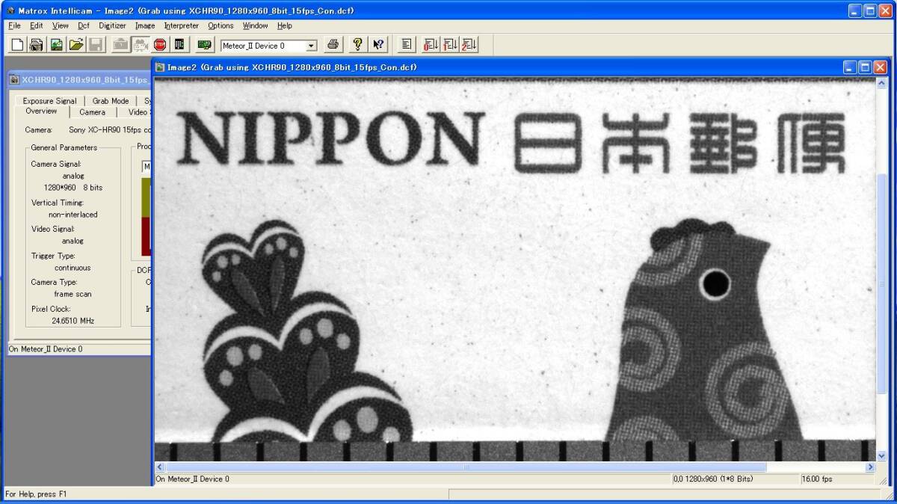
Task: Click the Sony XC-HR90 camera name text
Action: pos(110,130)
